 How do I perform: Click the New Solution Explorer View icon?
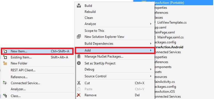(x=79, y=37)
